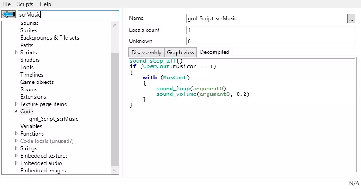The height and width of the screenshot is (189, 361).
Task: Select the Decompiled tab
Action: tap(214, 52)
